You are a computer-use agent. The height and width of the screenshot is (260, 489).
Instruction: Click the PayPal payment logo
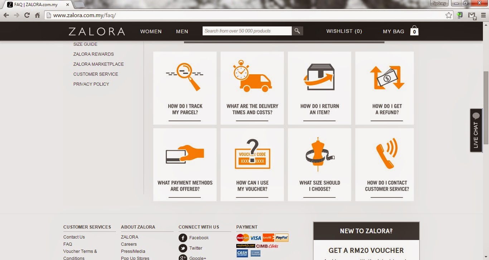(282, 237)
